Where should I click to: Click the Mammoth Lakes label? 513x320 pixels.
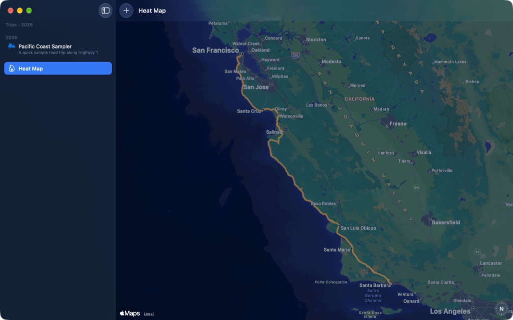pyautogui.click(x=450, y=61)
